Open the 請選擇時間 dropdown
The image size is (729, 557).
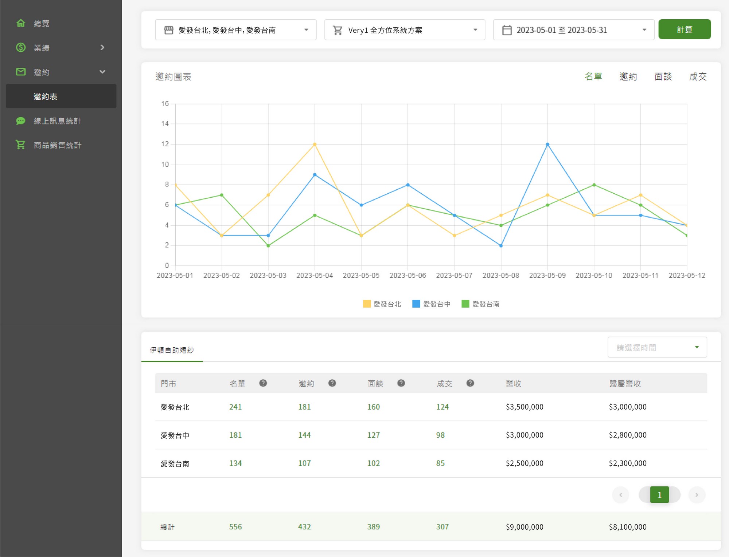(x=657, y=347)
